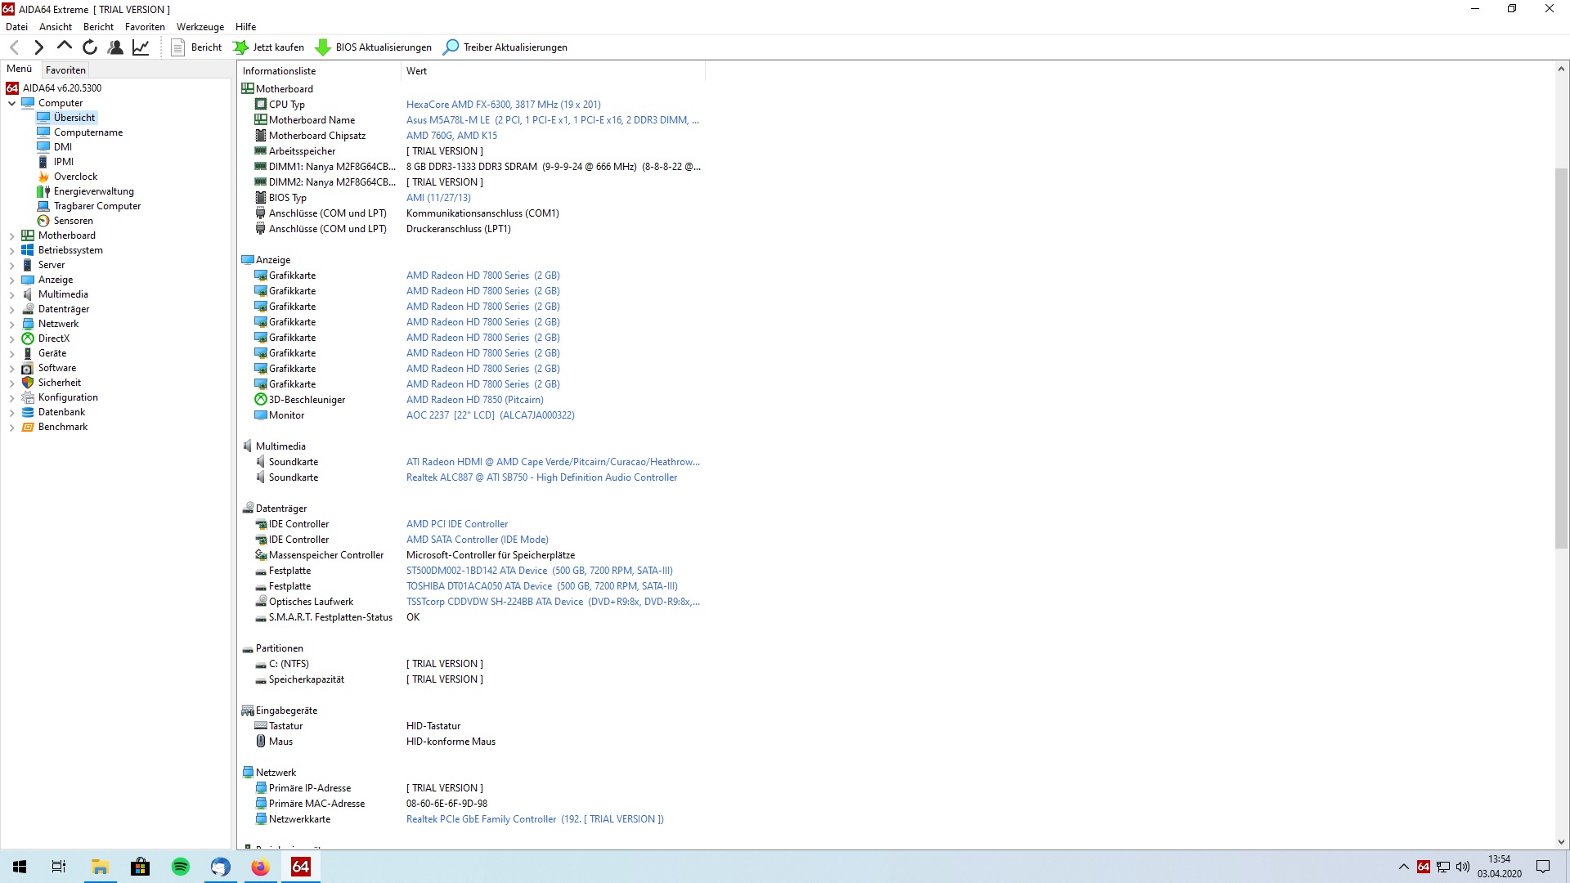Switch to the Favoriten tab
The width and height of the screenshot is (1570, 883).
click(65, 70)
